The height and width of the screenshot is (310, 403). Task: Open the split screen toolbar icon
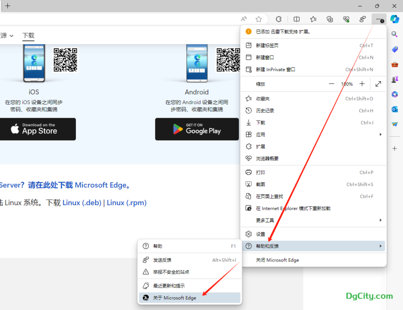pos(297,19)
